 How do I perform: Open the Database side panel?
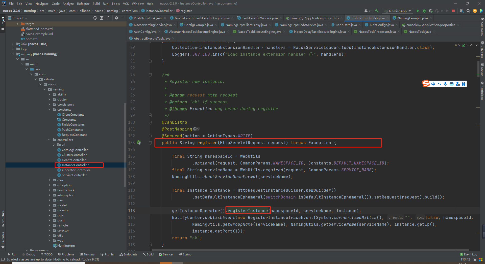pos(482,50)
